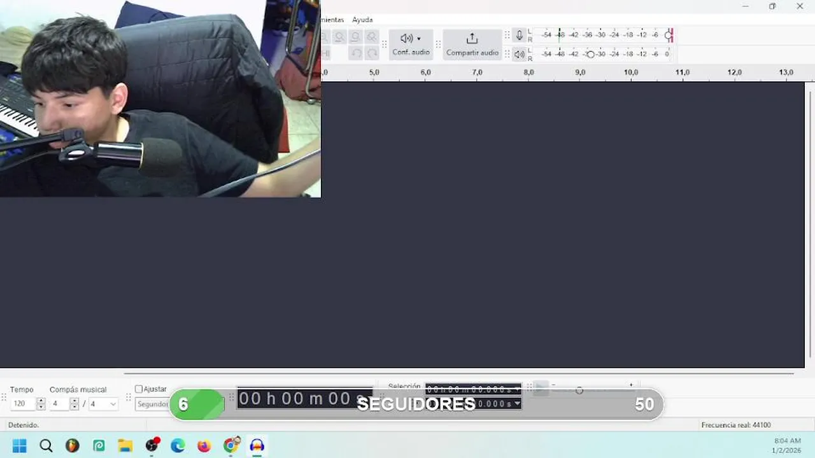The height and width of the screenshot is (458, 815).
Task: Click the Detenido. status text
Action: click(x=24, y=425)
